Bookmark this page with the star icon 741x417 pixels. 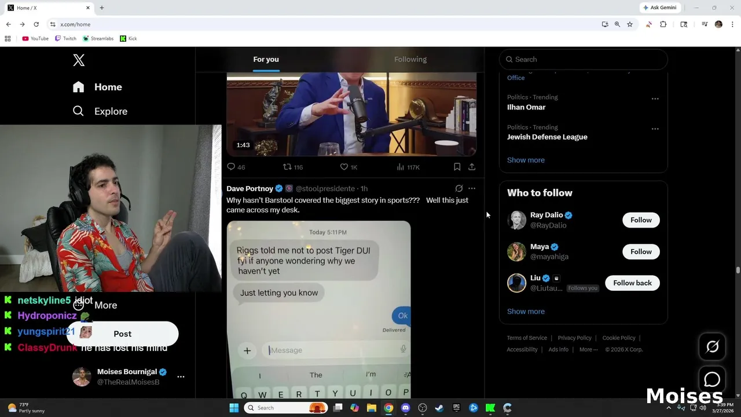click(x=630, y=24)
